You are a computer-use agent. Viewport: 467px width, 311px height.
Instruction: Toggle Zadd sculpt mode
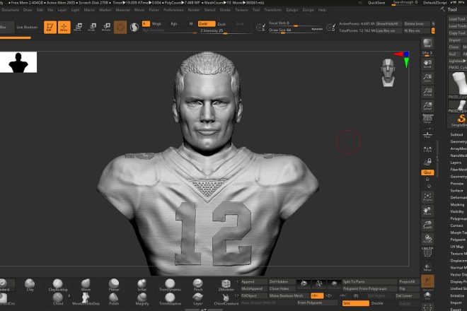207,24
